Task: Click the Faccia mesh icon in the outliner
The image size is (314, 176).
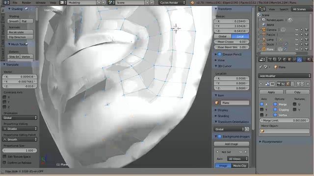Action: click(x=264, y=35)
